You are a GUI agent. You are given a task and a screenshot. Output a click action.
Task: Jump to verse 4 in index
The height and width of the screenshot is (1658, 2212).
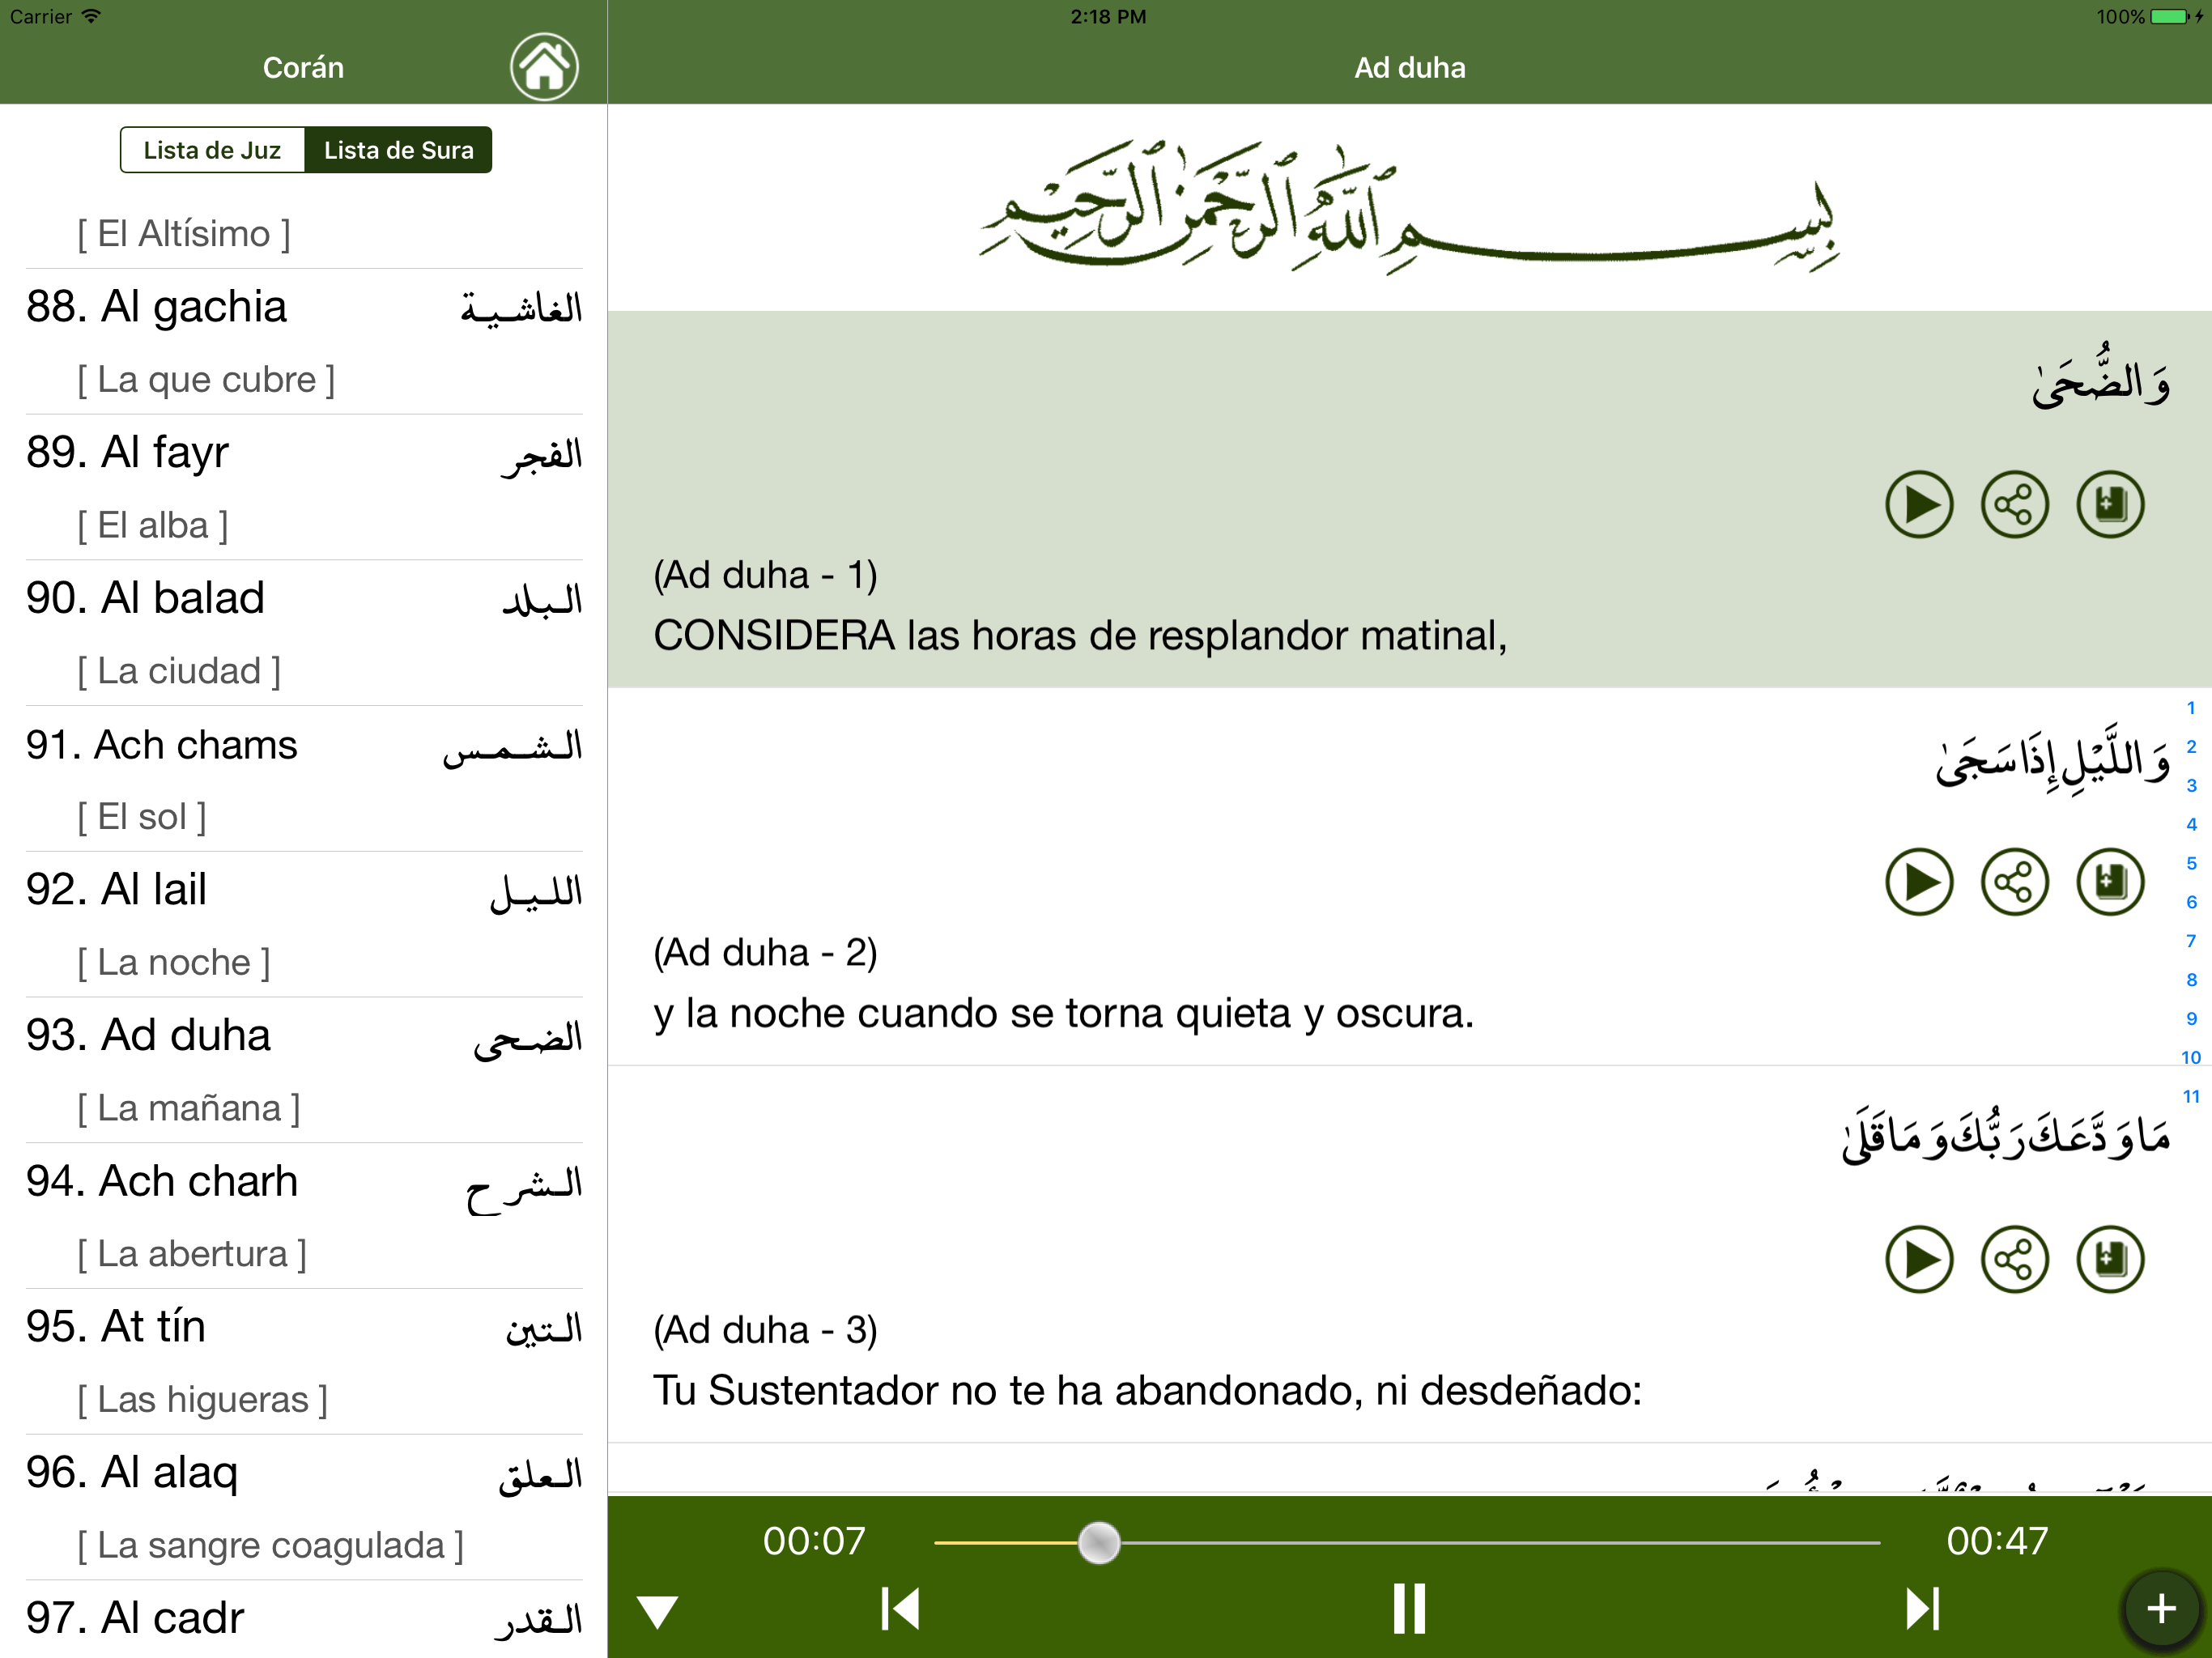pyautogui.click(x=2191, y=825)
